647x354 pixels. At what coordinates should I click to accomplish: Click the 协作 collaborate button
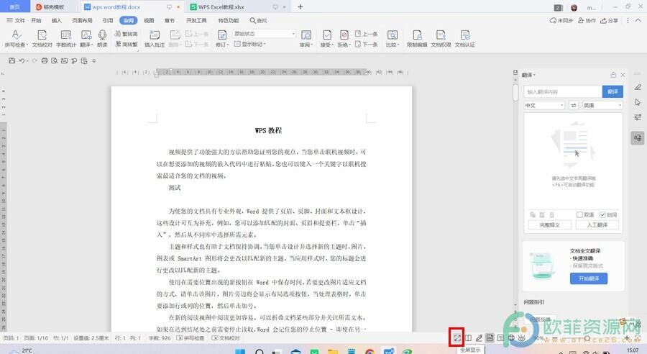pyautogui.click(x=587, y=20)
